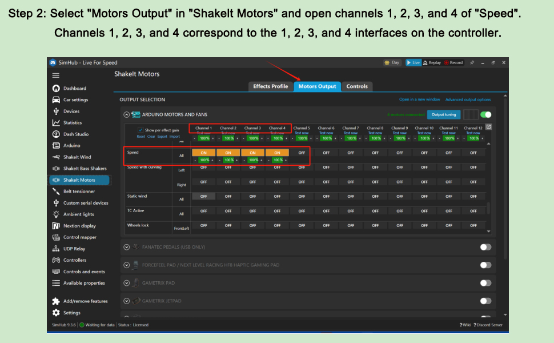Screen dimensions: 554x343
Task: Open the Available properties list icon
Action: tap(56, 283)
